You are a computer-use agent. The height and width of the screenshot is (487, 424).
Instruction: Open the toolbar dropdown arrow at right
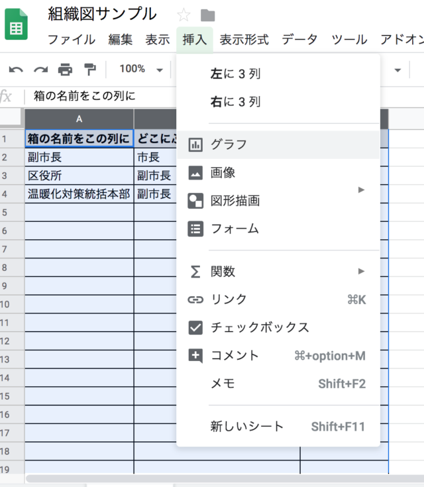[x=397, y=70]
